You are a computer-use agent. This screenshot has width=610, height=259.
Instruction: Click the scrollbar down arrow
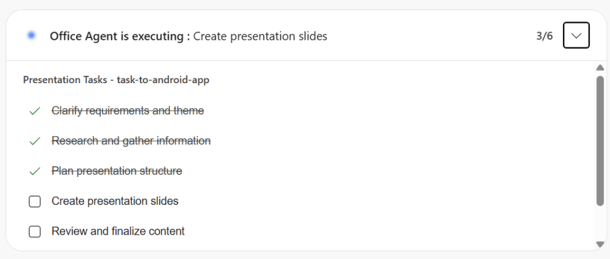[x=600, y=244]
